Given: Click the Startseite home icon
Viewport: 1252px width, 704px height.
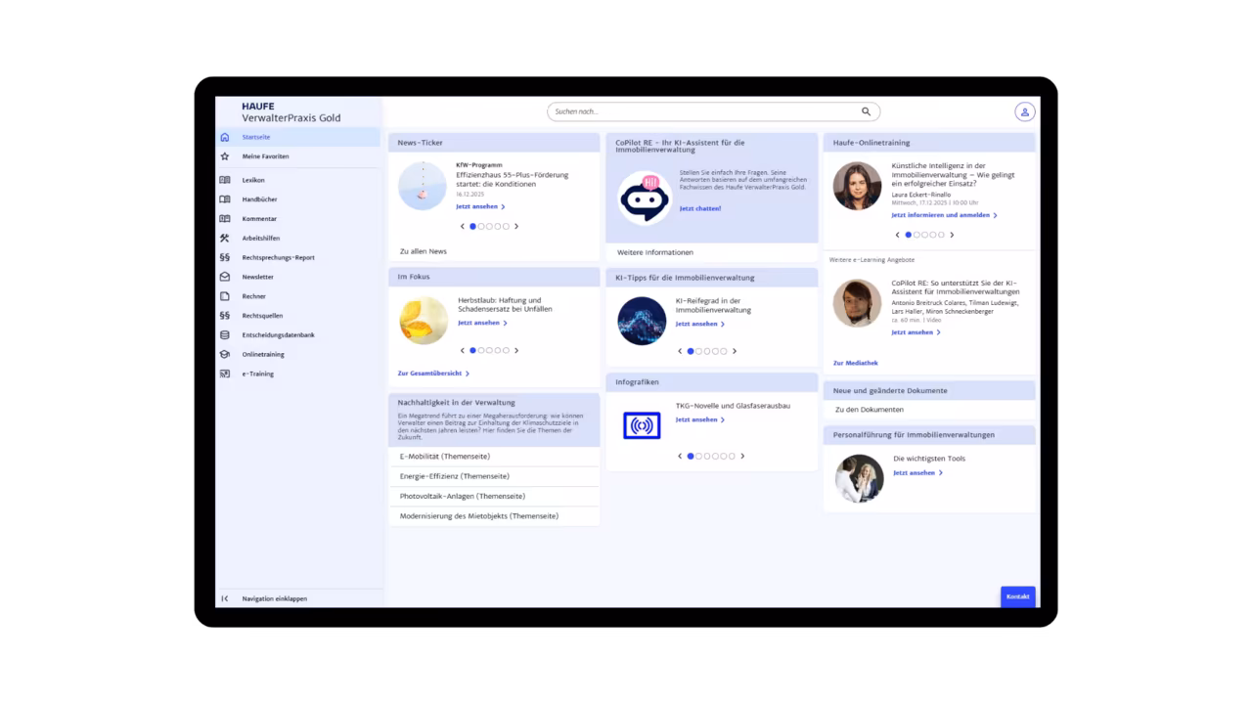Looking at the screenshot, I should 225,137.
